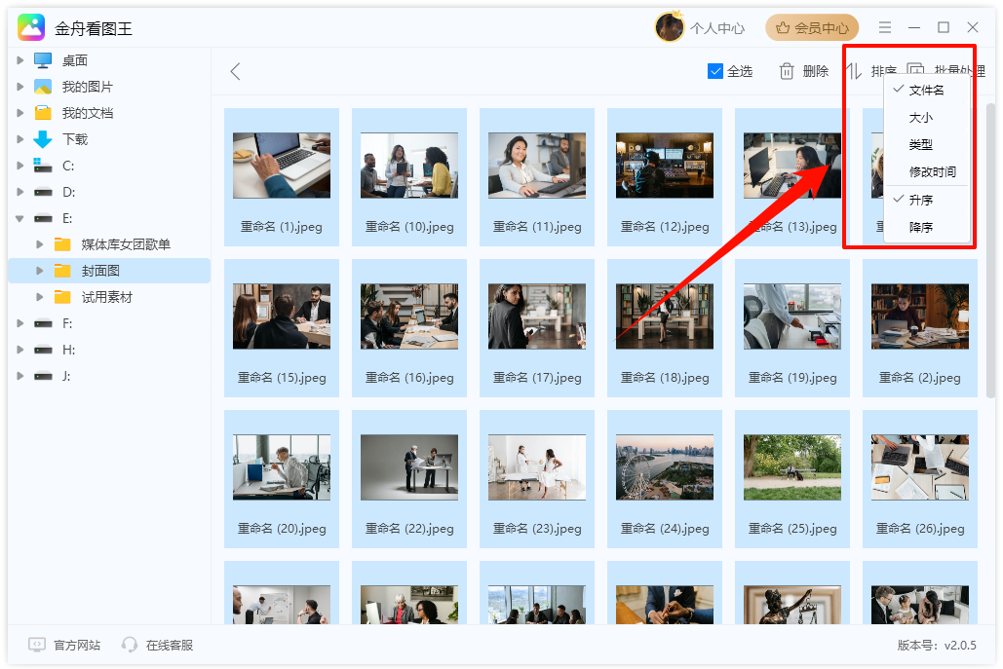Sort by size in menu

click(920, 118)
